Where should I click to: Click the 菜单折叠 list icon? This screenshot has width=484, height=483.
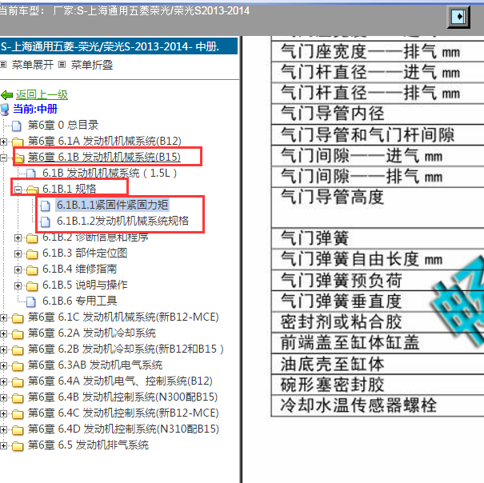(x=62, y=65)
